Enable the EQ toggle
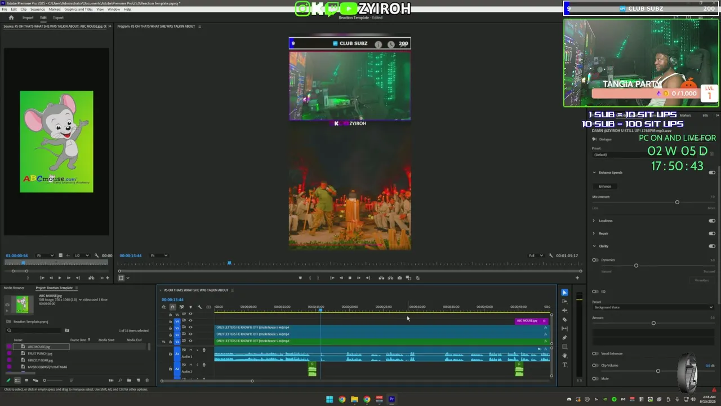Screen dimensions: 721x406 (595, 292)
